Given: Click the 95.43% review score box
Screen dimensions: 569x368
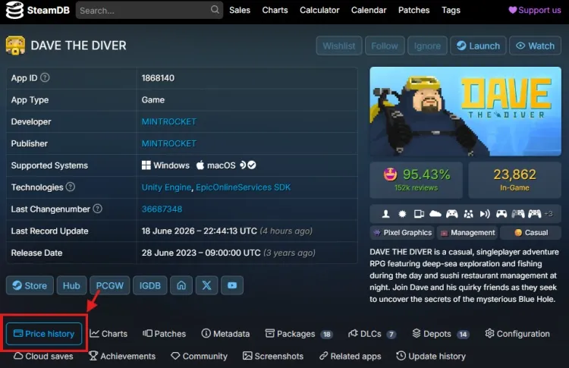Looking at the screenshot, I should (x=416, y=180).
